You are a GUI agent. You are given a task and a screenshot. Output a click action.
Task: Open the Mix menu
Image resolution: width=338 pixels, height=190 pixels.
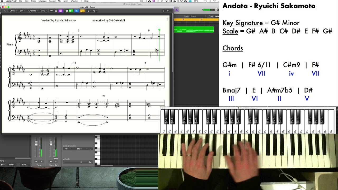click(x=60, y=1)
